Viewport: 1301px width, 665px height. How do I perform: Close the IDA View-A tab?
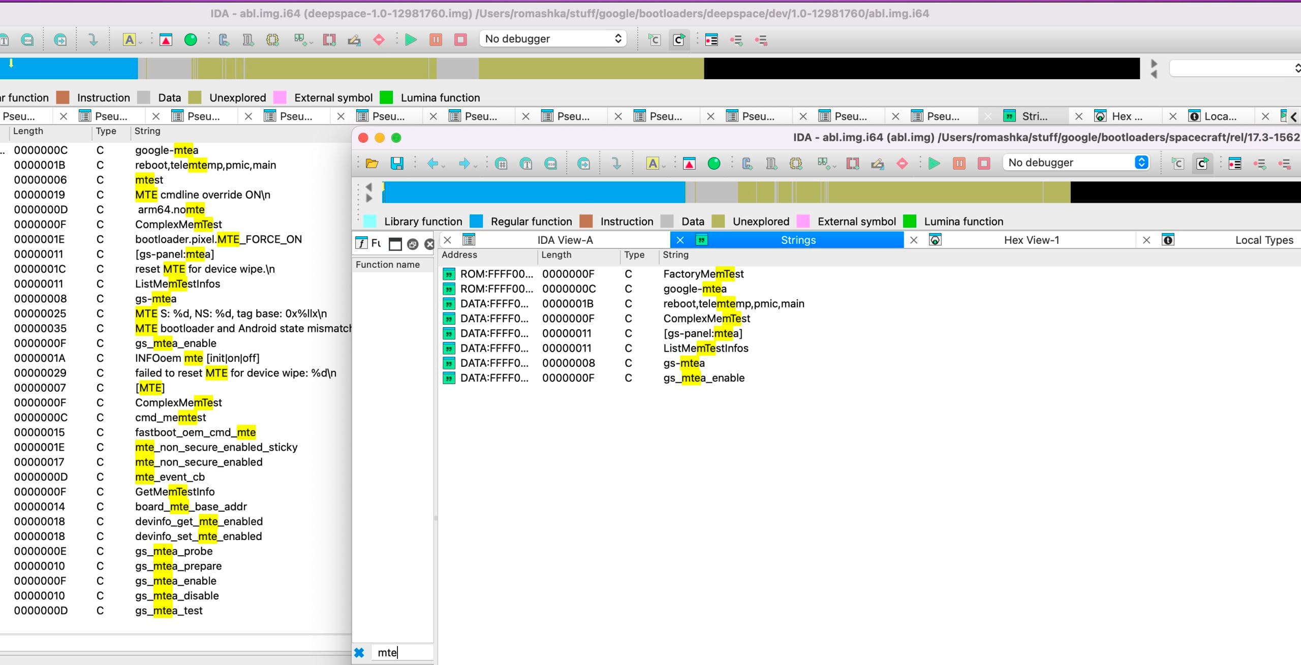pyautogui.click(x=448, y=240)
